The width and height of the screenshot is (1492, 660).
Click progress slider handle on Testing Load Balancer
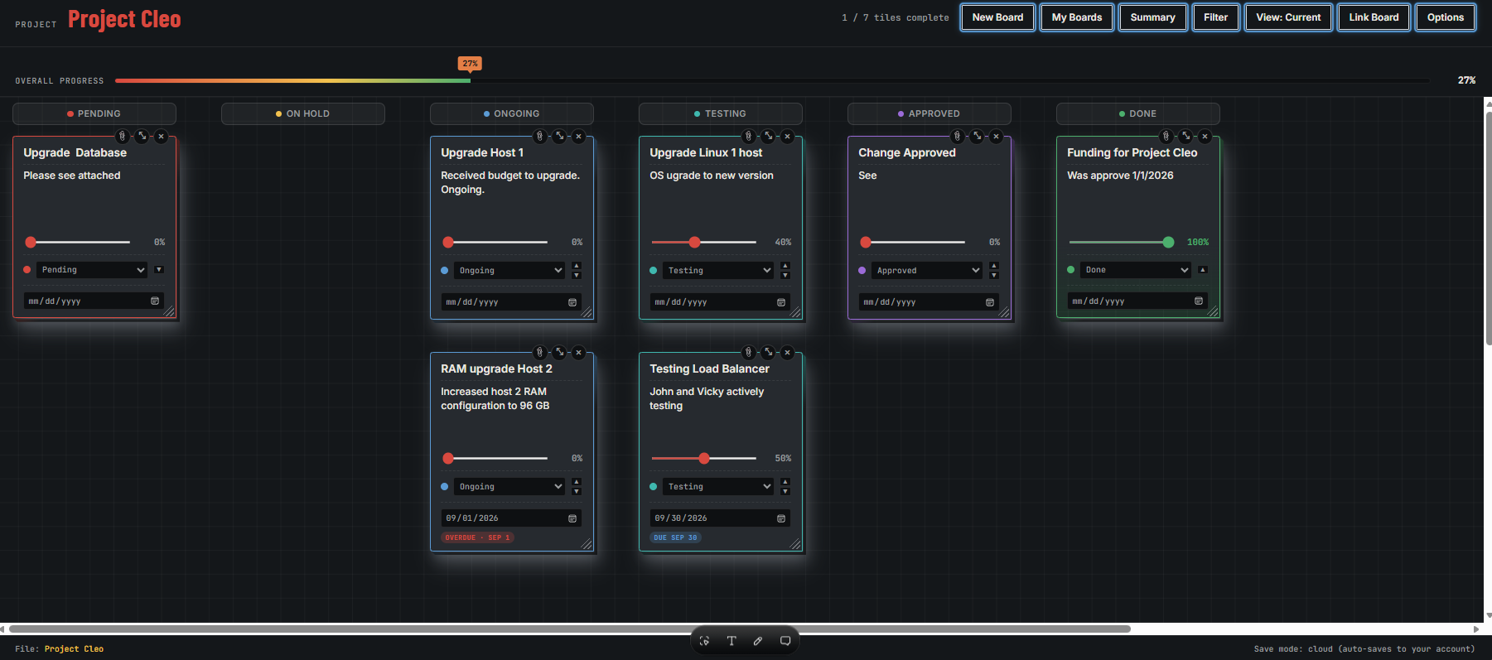tap(704, 459)
